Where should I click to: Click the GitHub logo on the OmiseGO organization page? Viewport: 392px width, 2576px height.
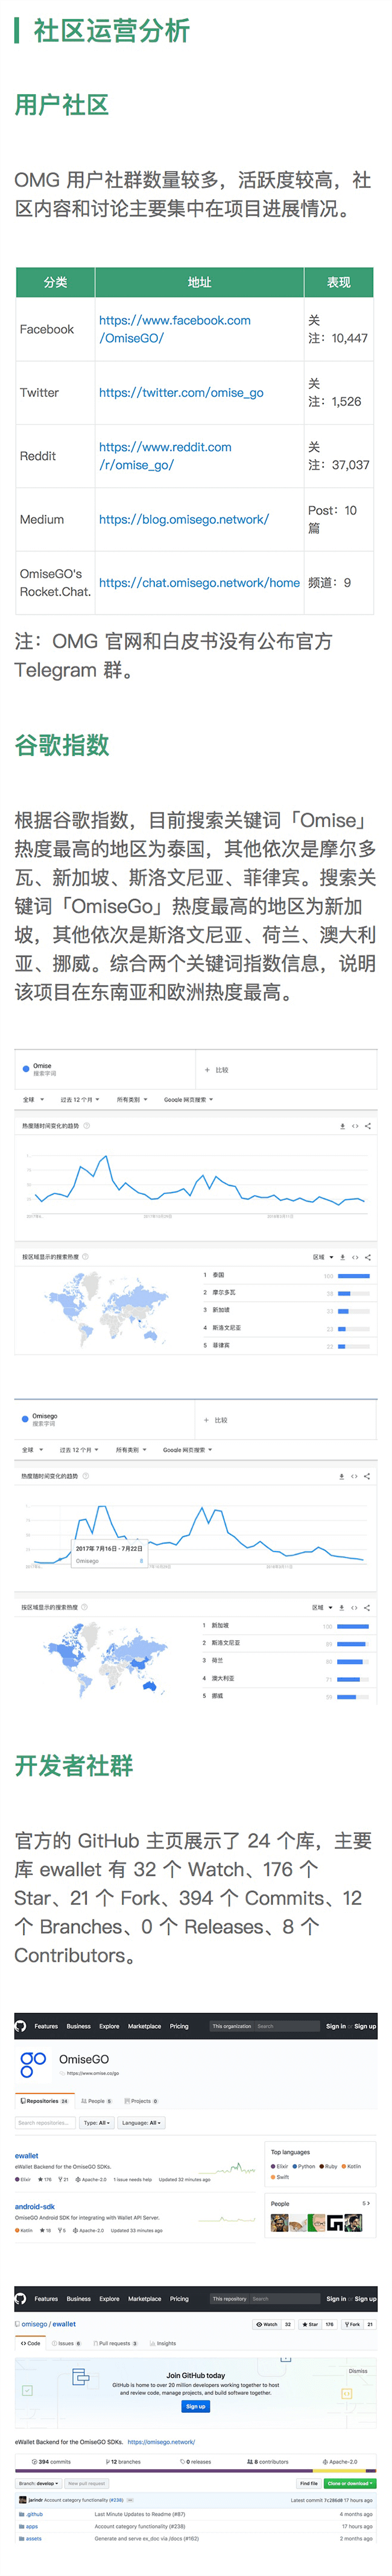[21, 2026]
